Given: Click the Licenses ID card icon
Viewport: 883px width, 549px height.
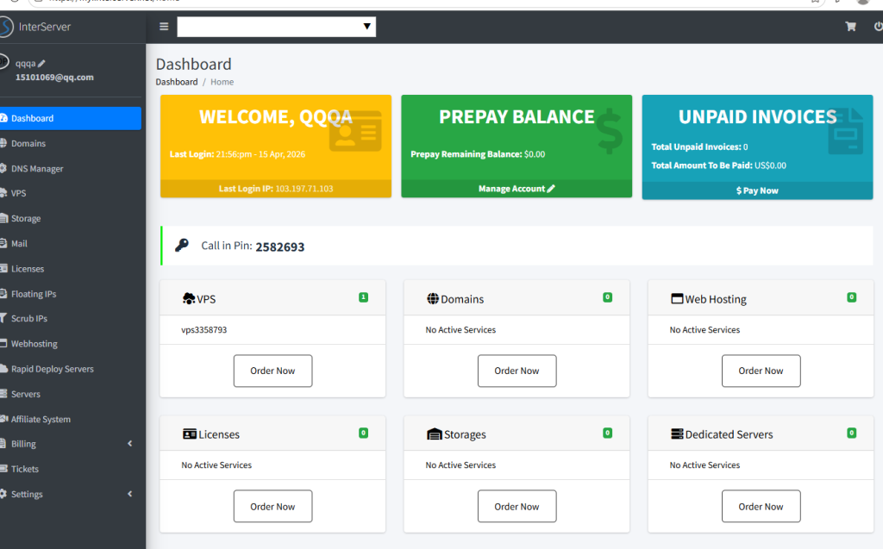Looking at the screenshot, I should point(190,434).
